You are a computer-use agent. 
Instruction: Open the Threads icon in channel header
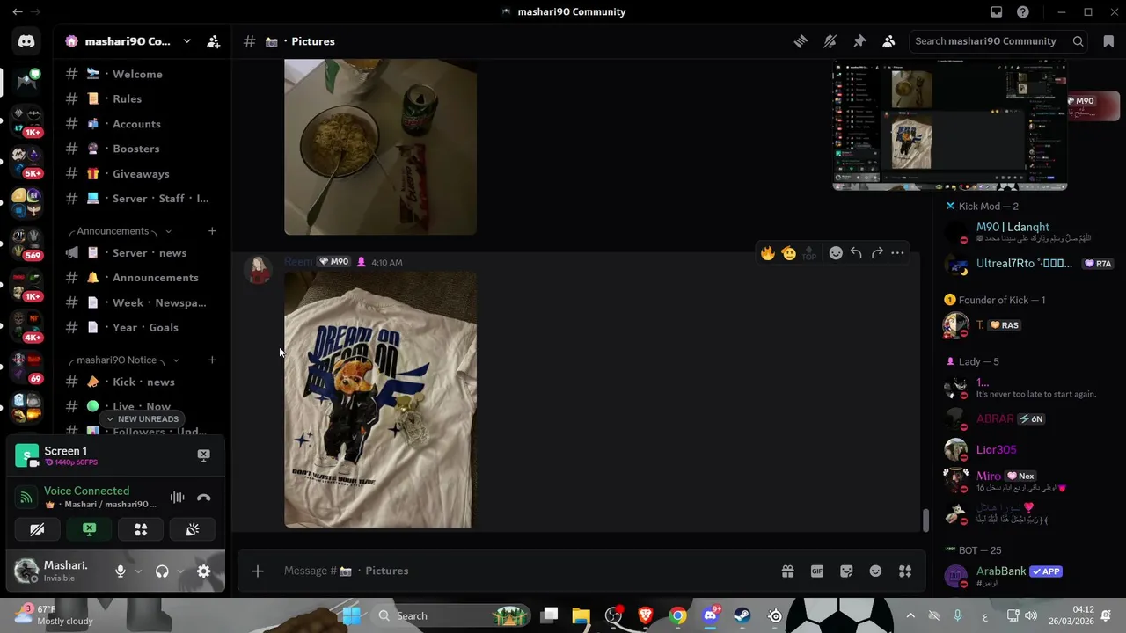[x=801, y=41]
